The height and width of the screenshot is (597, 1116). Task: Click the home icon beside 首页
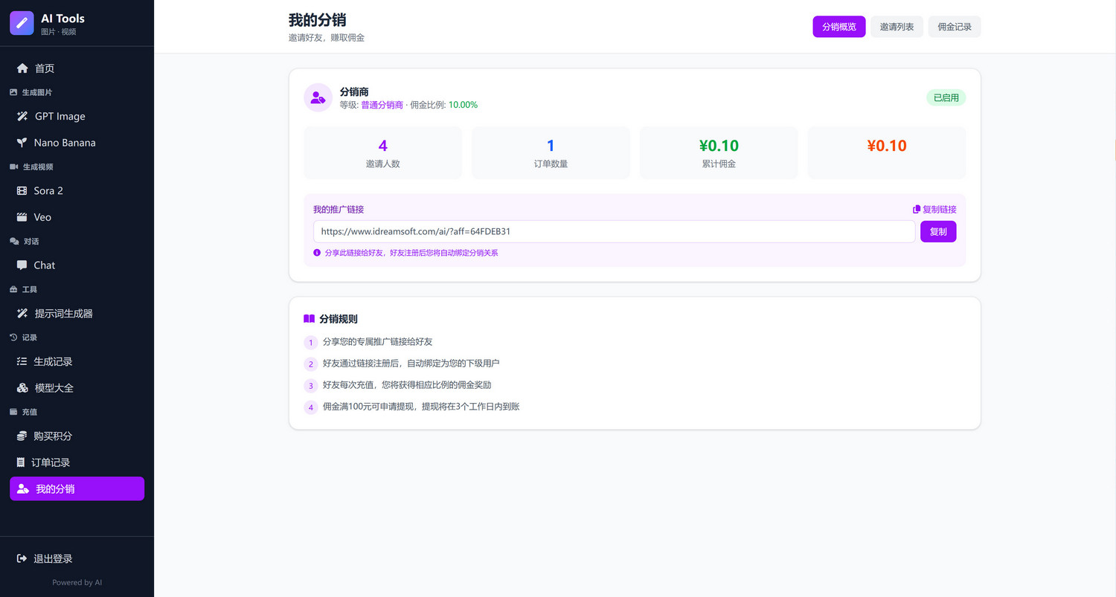[x=22, y=68]
